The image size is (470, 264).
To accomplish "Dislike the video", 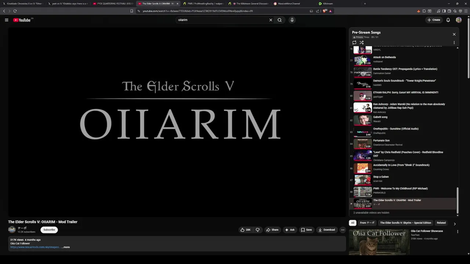I will tap(258, 230).
